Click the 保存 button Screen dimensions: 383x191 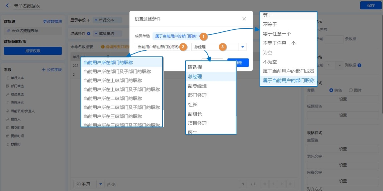[x=371, y=5]
